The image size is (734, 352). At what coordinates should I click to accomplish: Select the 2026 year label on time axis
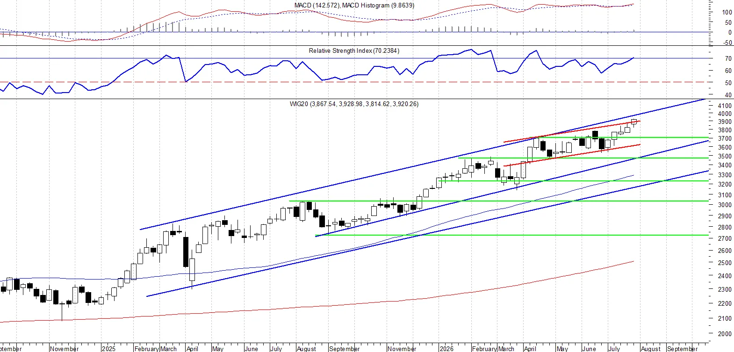(x=446, y=349)
